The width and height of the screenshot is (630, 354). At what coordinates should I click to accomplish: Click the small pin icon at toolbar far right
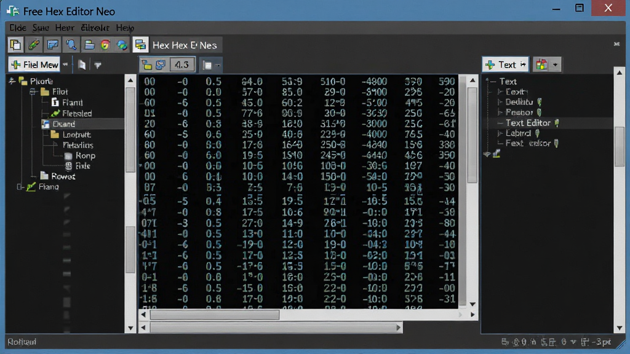pos(616,44)
